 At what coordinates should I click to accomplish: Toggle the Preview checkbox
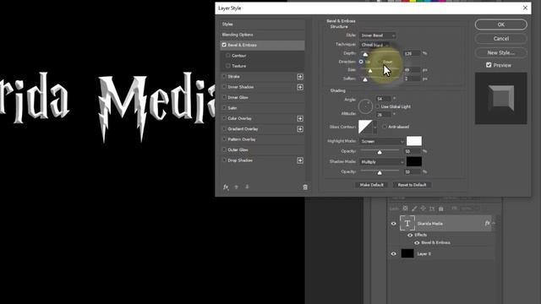489,65
